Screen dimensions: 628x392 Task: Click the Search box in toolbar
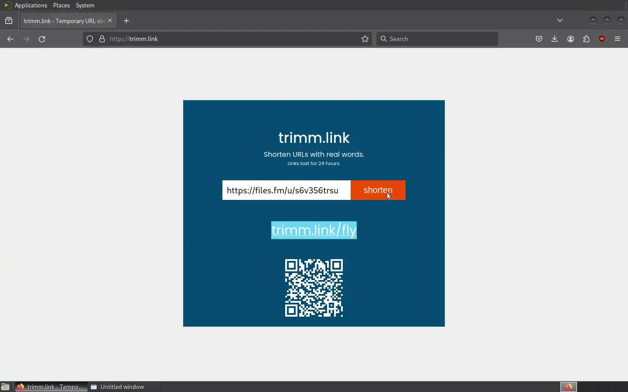437,39
